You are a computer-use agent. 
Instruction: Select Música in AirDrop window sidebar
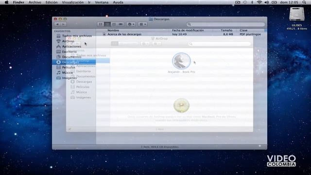point(82,92)
